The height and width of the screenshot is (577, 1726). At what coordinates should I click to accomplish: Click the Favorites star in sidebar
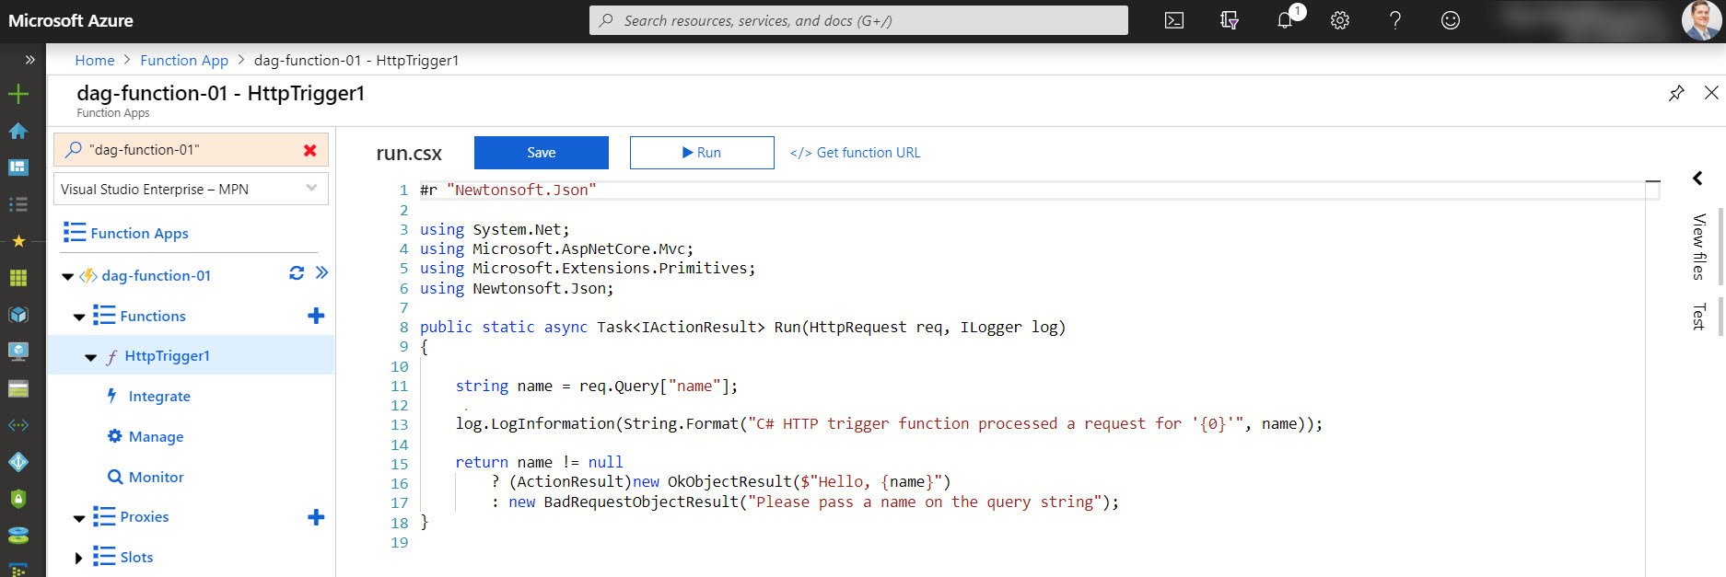tap(18, 241)
